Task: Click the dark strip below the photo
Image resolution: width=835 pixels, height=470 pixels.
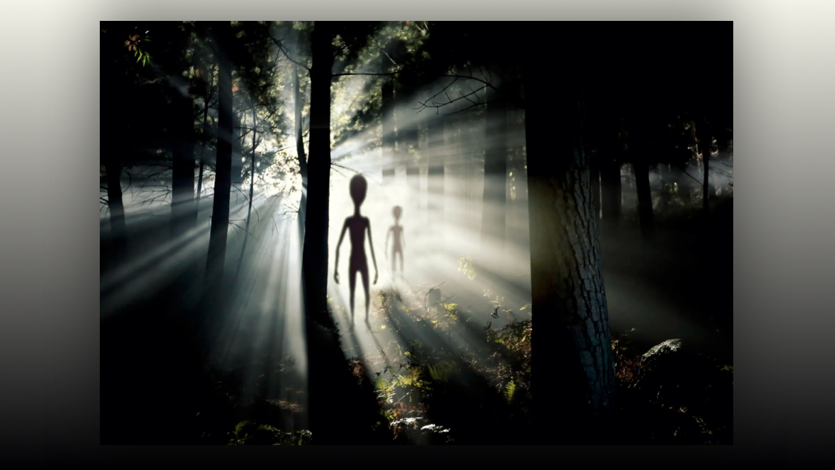Action: (x=417, y=458)
